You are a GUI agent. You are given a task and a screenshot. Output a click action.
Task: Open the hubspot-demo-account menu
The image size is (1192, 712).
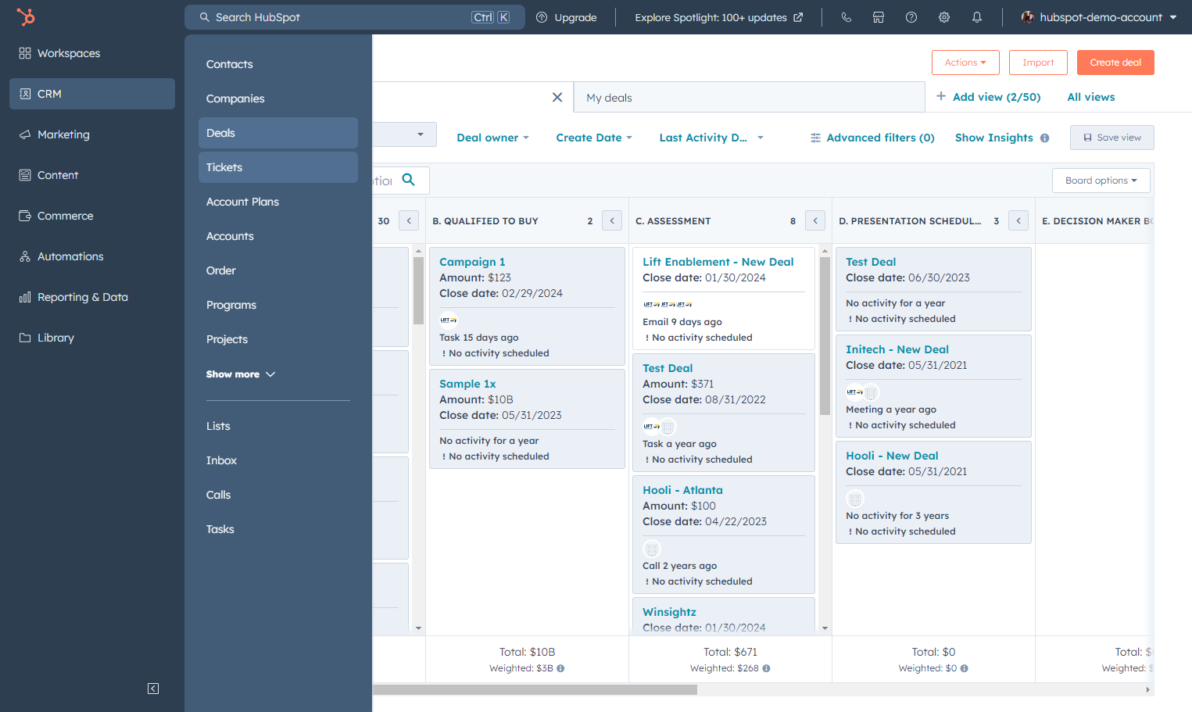(x=1099, y=17)
